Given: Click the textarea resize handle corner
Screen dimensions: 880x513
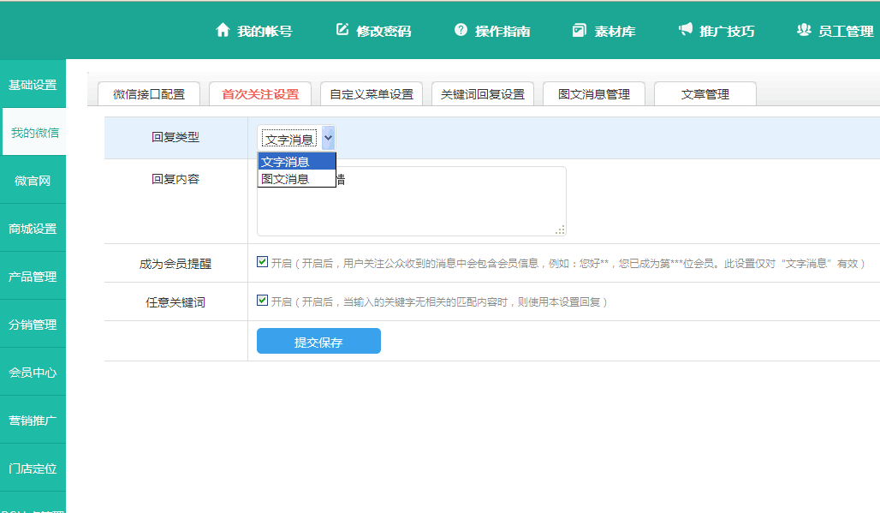Looking at the screenshot, I should point(561,230).
